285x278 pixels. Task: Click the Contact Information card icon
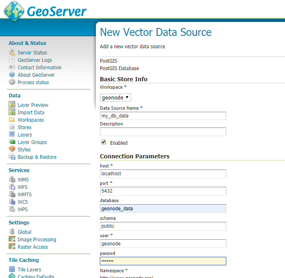click(x=12, y=67)
